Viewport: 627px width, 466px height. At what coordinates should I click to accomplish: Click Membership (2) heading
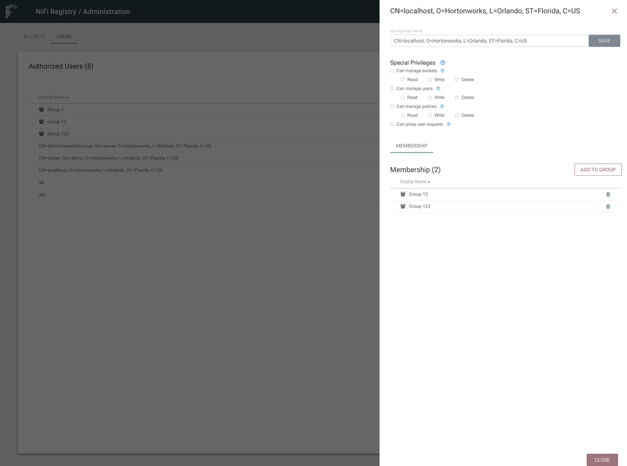point(415,170)
